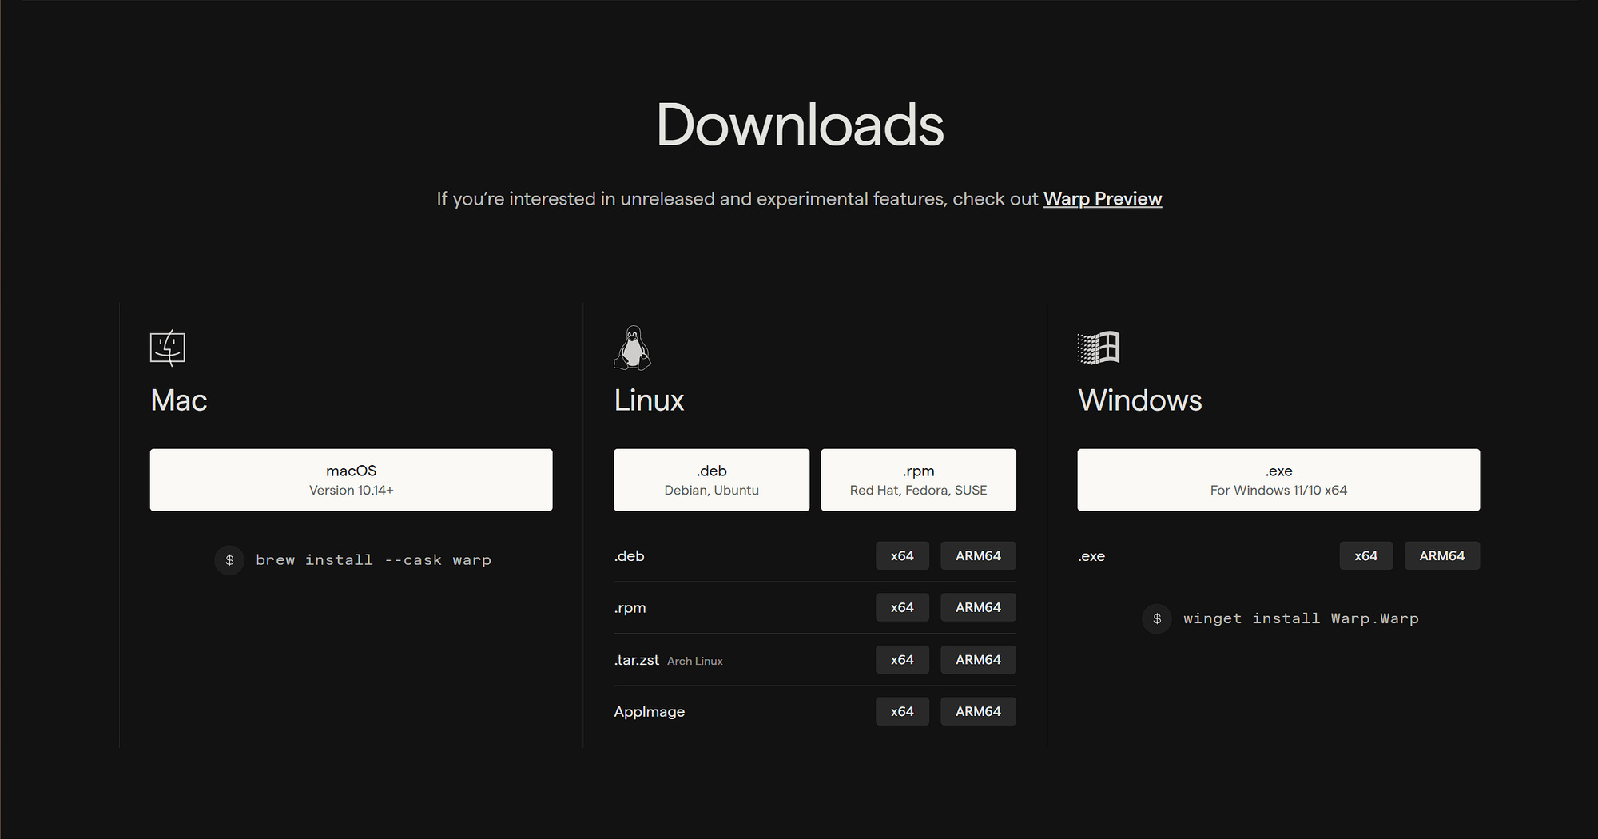
Task: Get the x64 AppImage build
Action: pos(902,711)
